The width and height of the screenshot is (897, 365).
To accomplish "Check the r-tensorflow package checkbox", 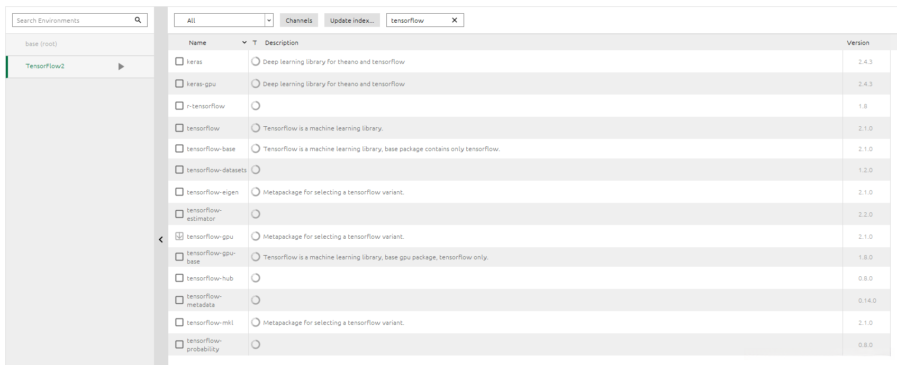I will click(179, 106).
